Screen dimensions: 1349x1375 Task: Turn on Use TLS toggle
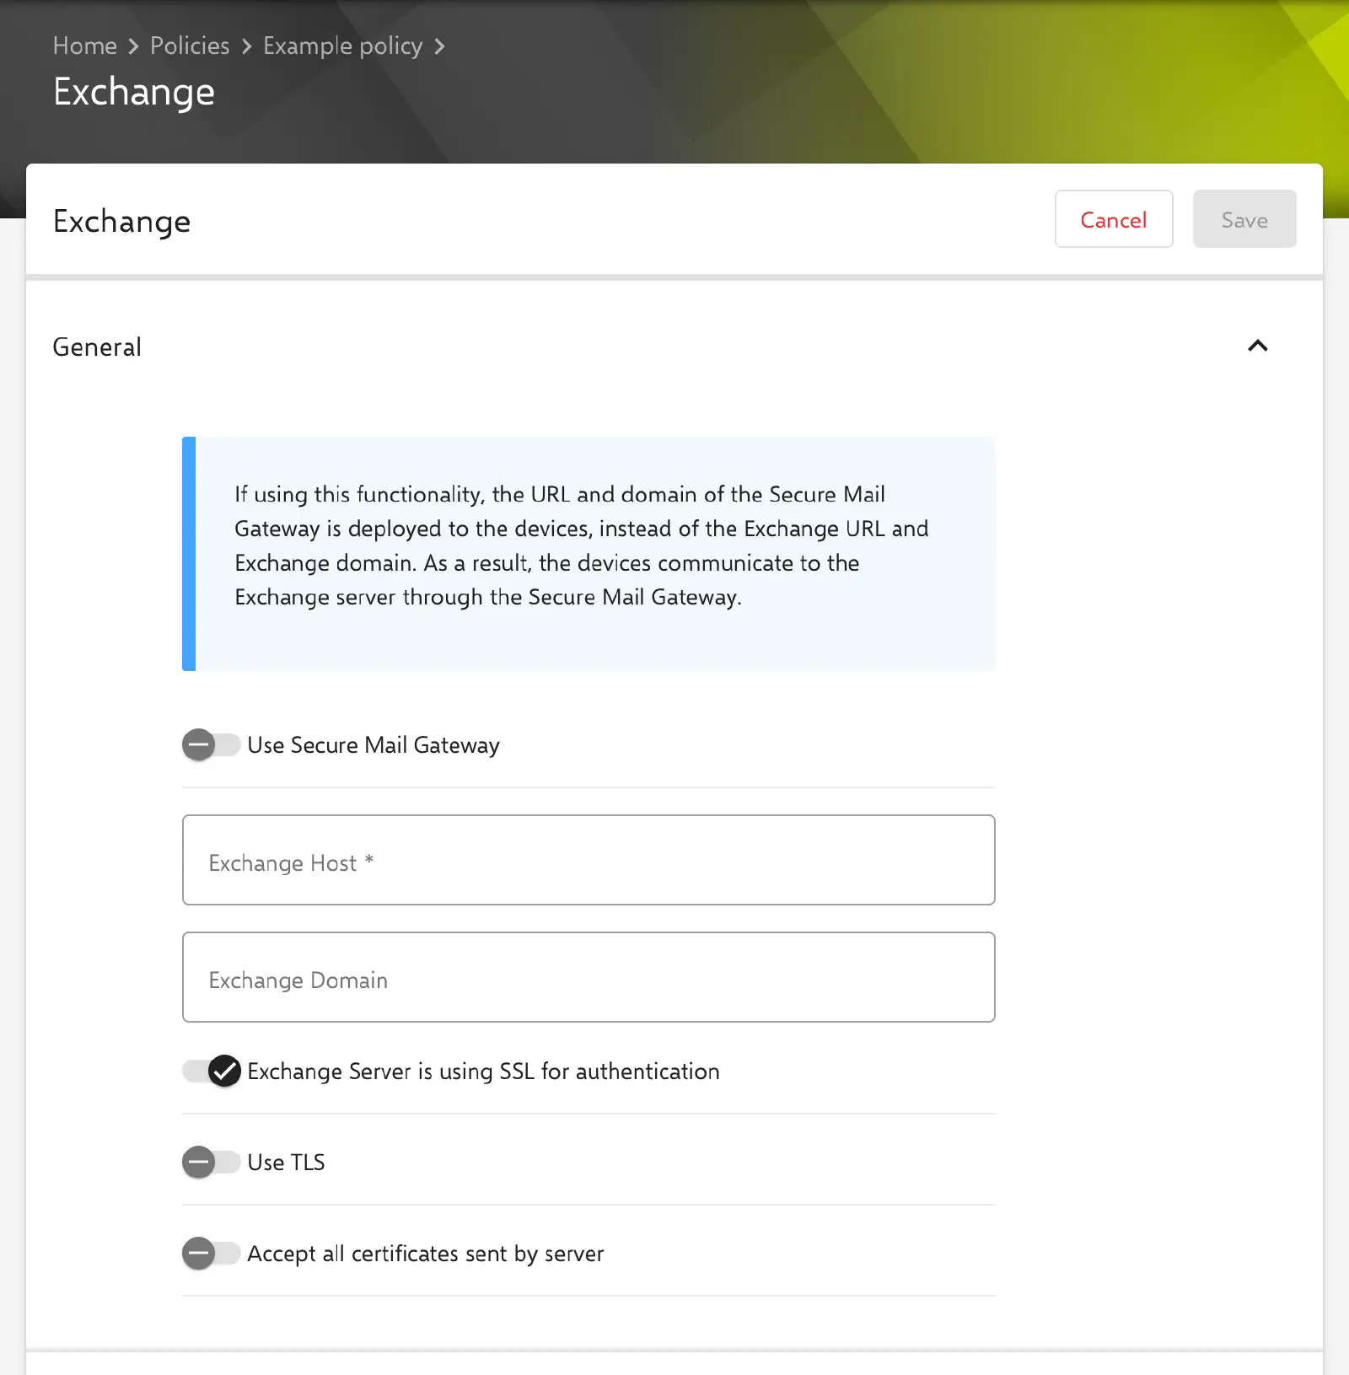click(211, 1162)
